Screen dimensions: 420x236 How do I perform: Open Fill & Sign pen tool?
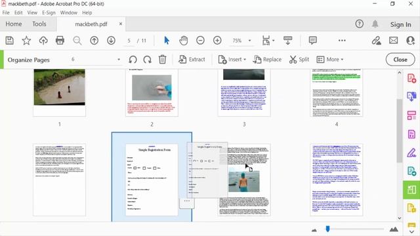(x=411, y=153)
